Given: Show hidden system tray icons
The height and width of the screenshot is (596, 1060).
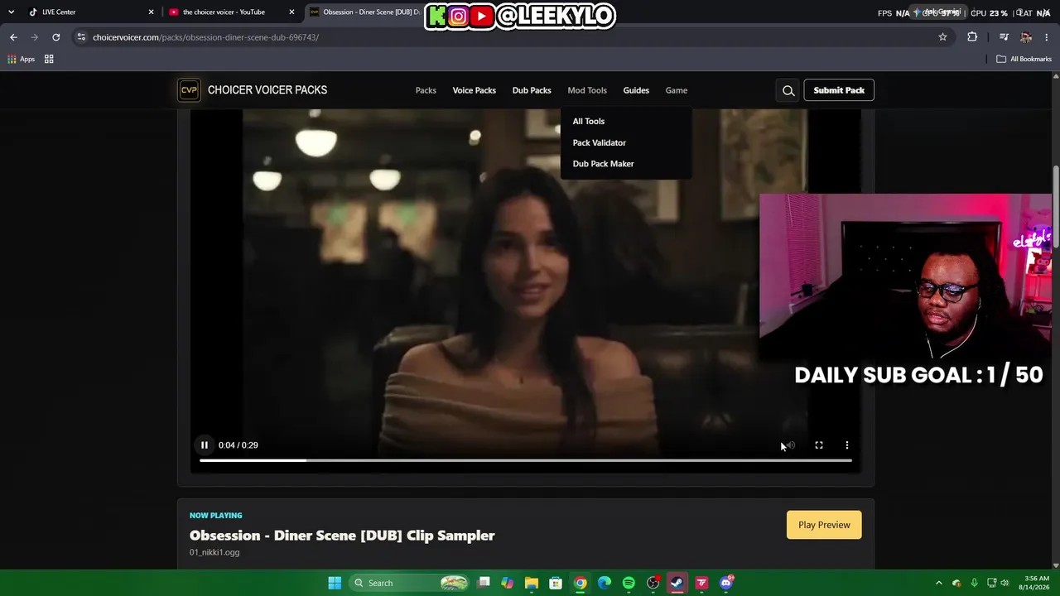Looking at the screenshot, I should [x=938, y=583].
